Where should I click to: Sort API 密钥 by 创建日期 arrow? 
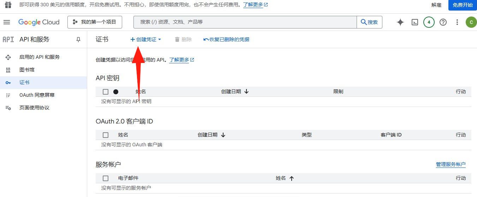[246, 91]
